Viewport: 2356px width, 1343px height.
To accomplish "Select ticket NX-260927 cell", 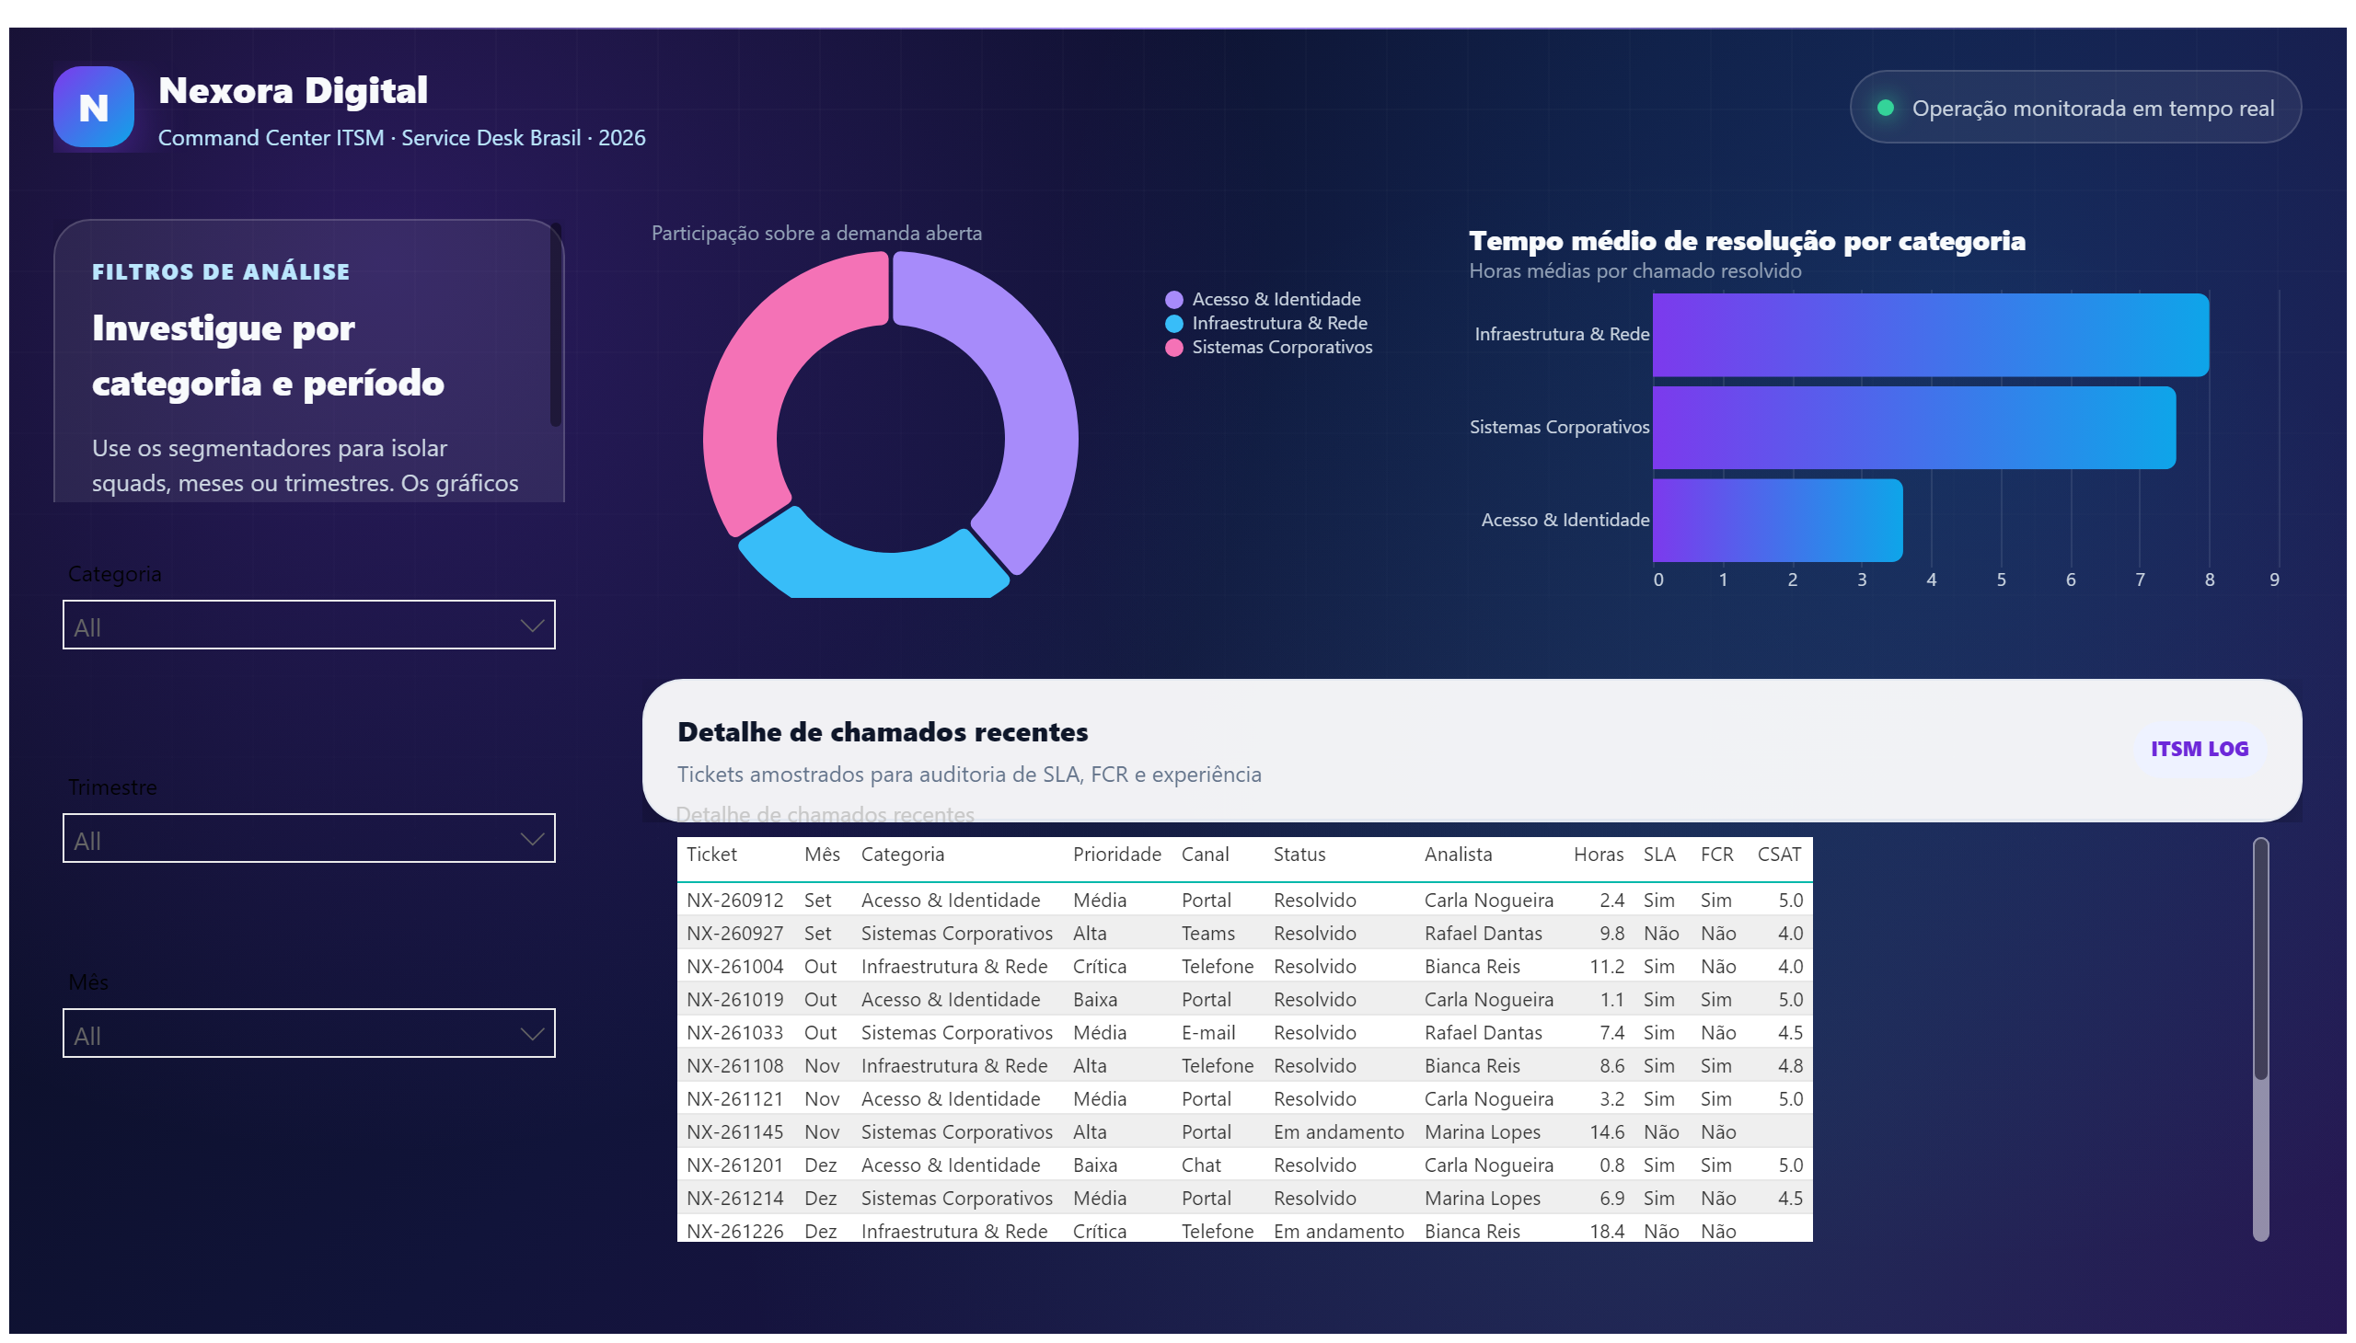I will (x=734, y=934).
